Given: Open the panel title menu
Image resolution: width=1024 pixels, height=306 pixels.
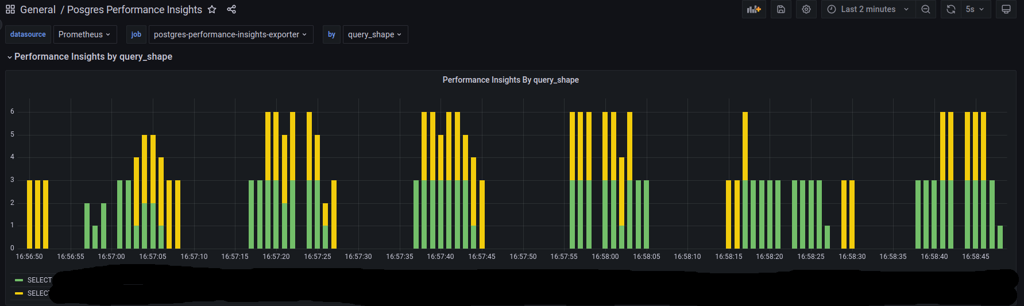Looking at the screenshot, I should [511, 80].
